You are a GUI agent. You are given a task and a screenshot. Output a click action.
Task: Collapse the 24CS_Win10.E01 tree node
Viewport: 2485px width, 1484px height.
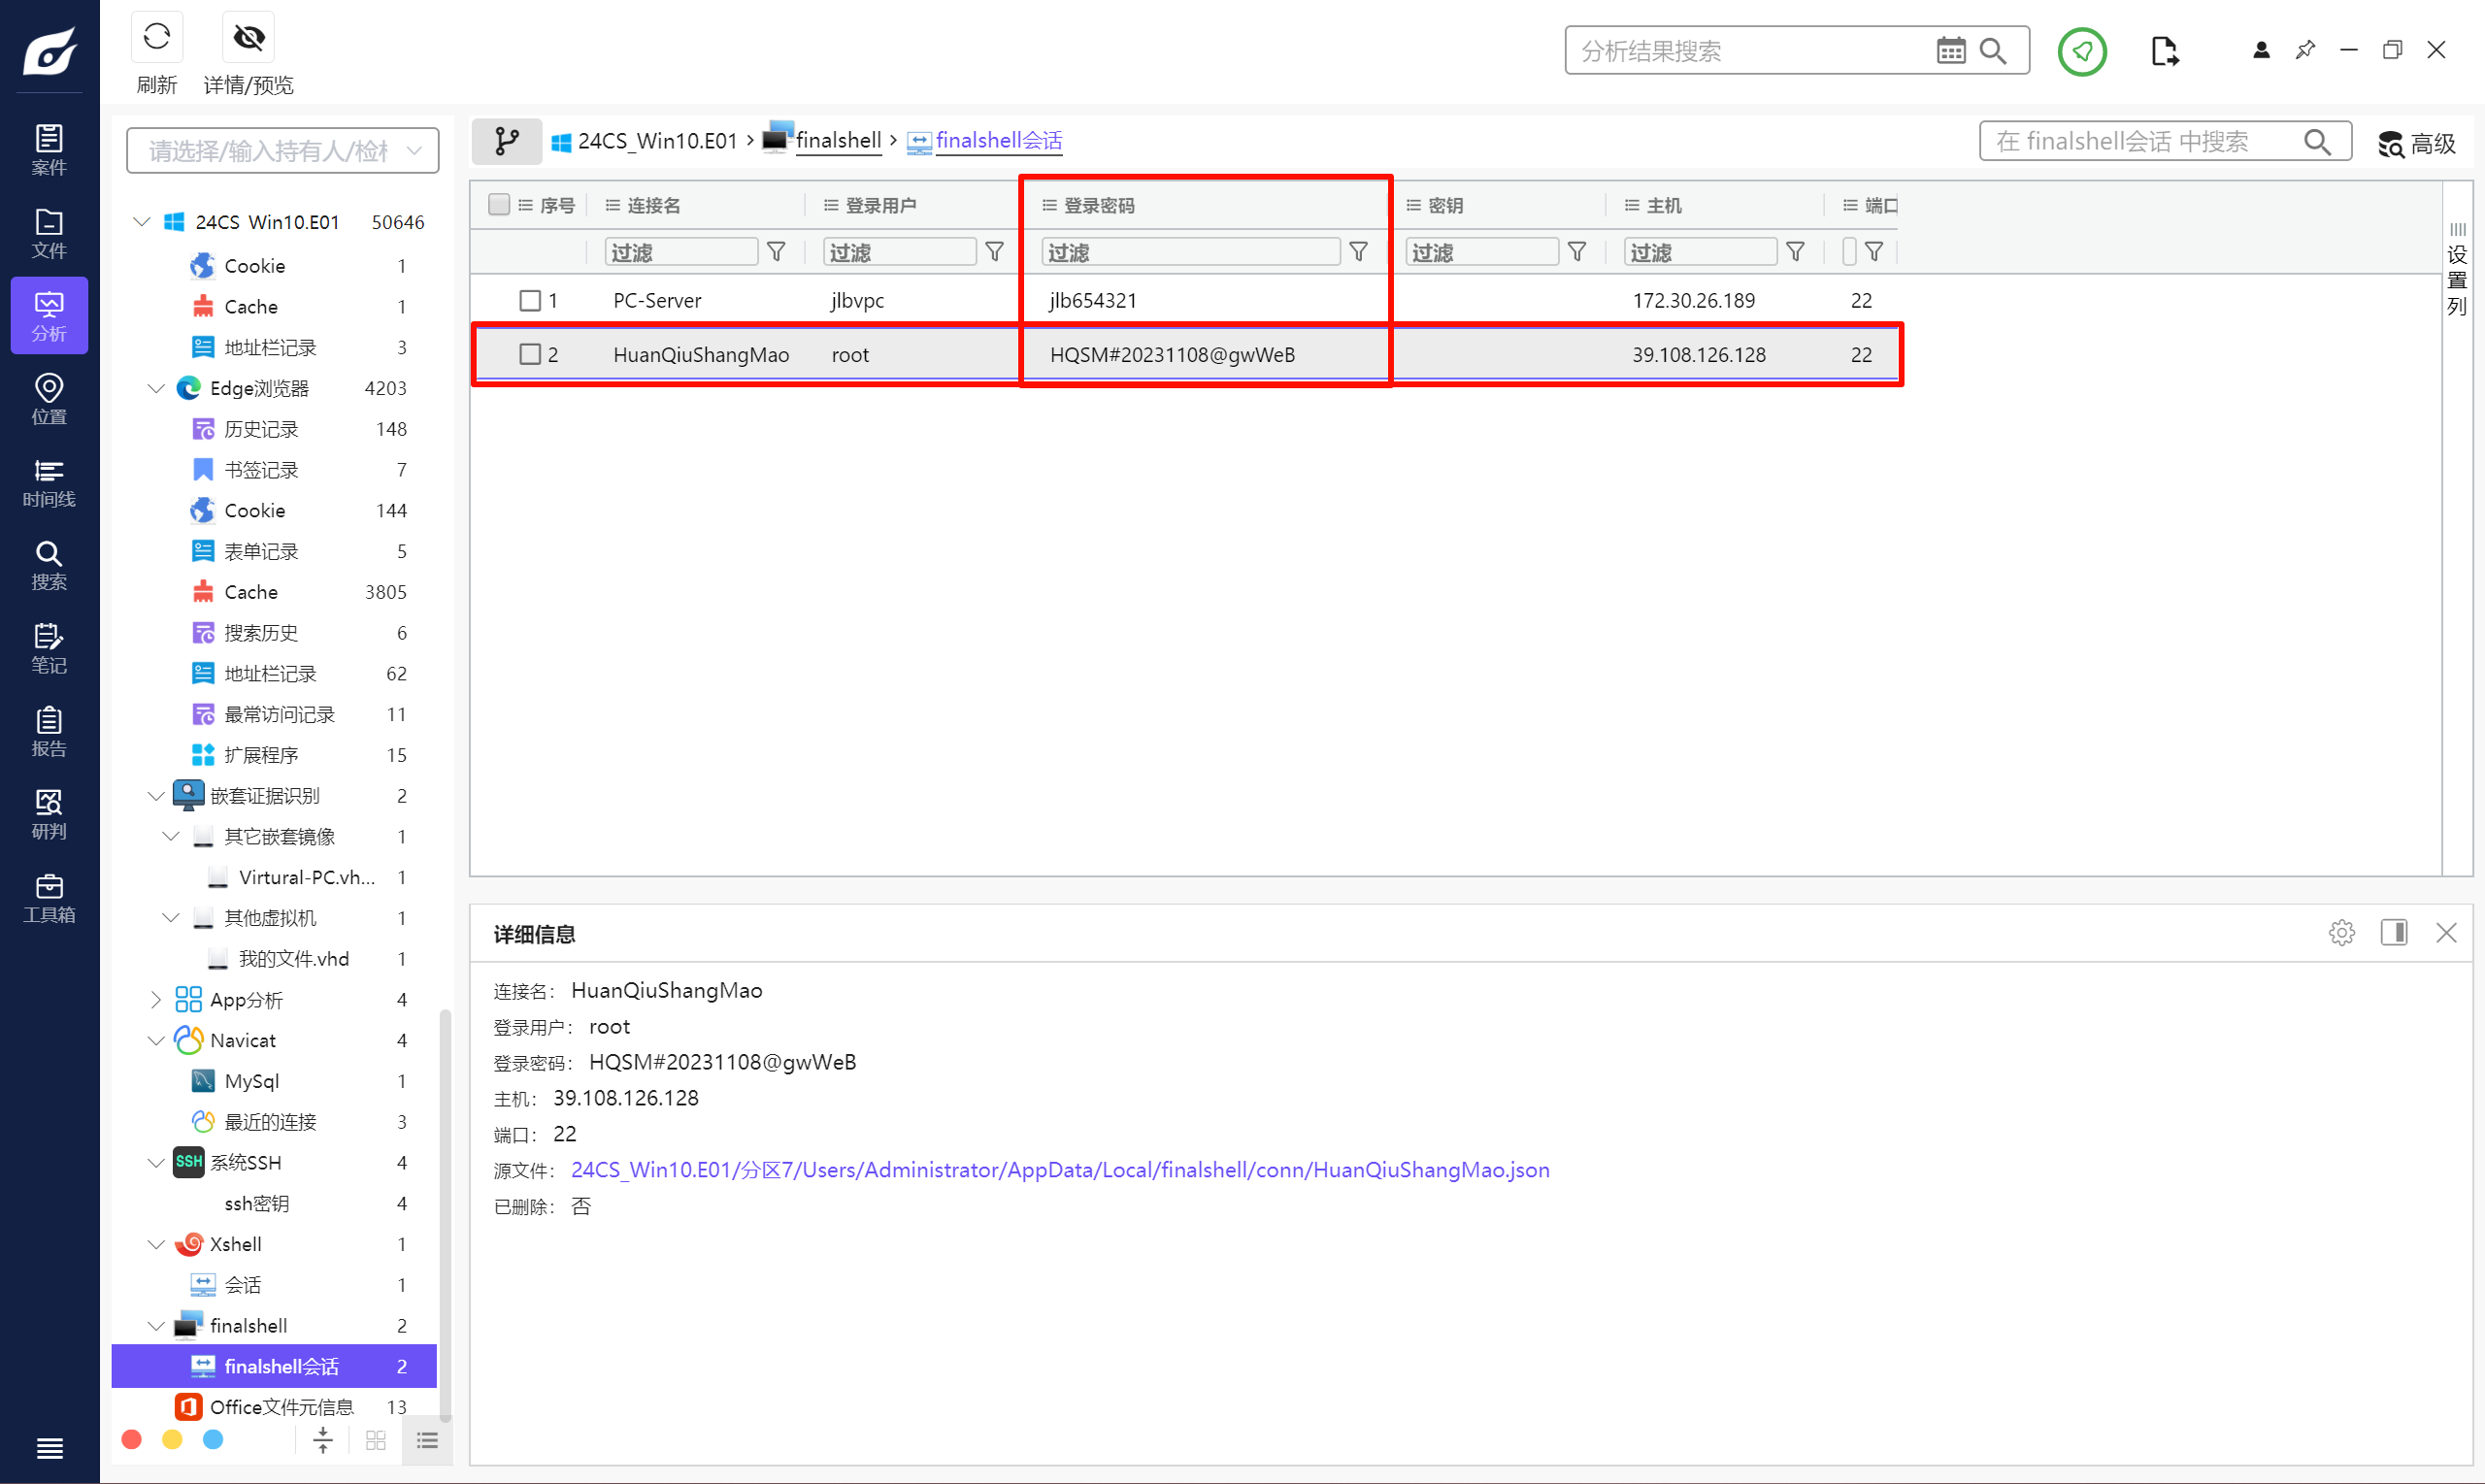click(141, 221)
